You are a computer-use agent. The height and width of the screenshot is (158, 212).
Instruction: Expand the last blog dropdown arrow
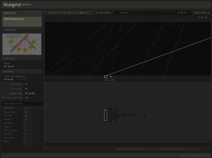(39, 80)
